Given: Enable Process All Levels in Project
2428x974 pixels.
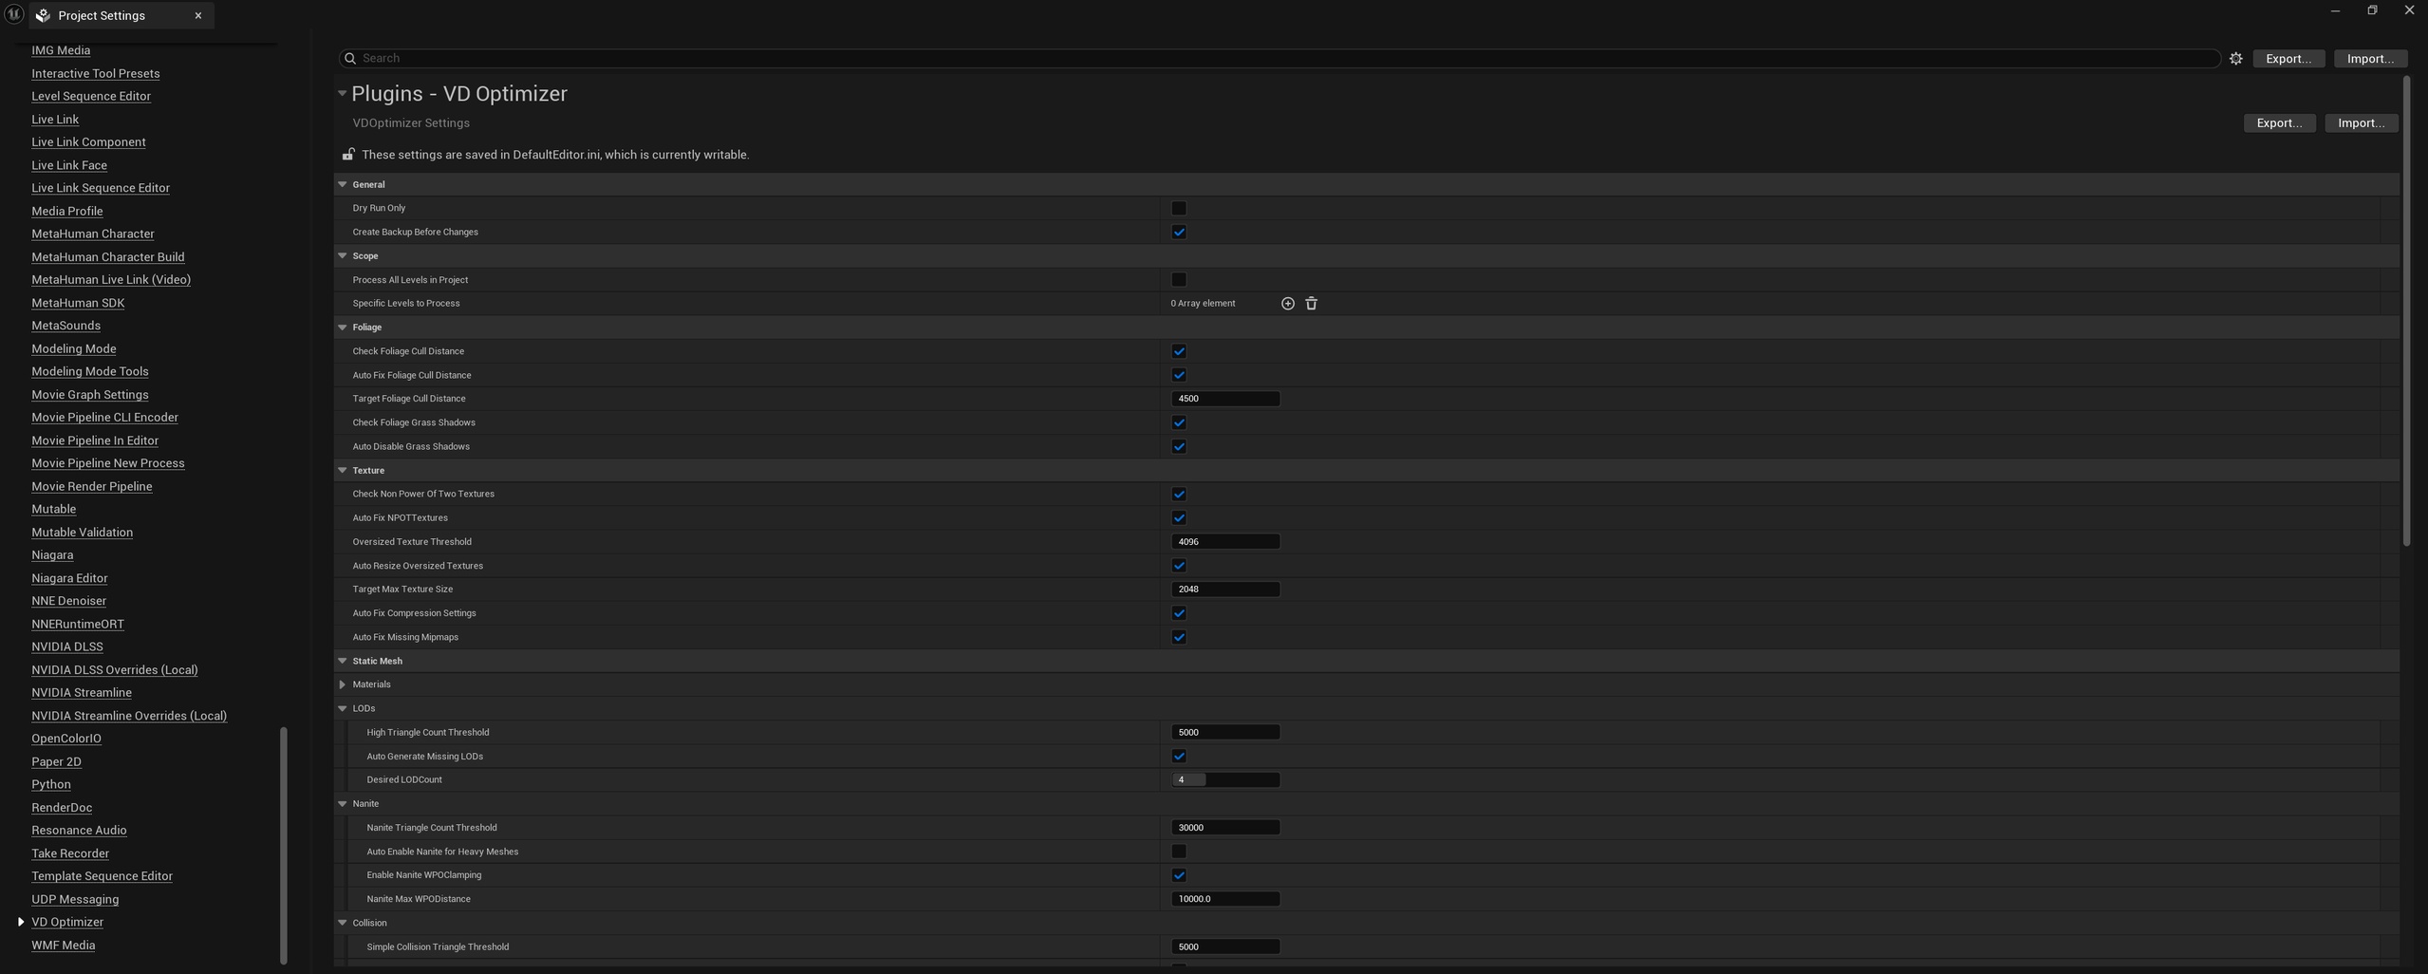Looking at the screenshot, I should [x=1179, y=280].
